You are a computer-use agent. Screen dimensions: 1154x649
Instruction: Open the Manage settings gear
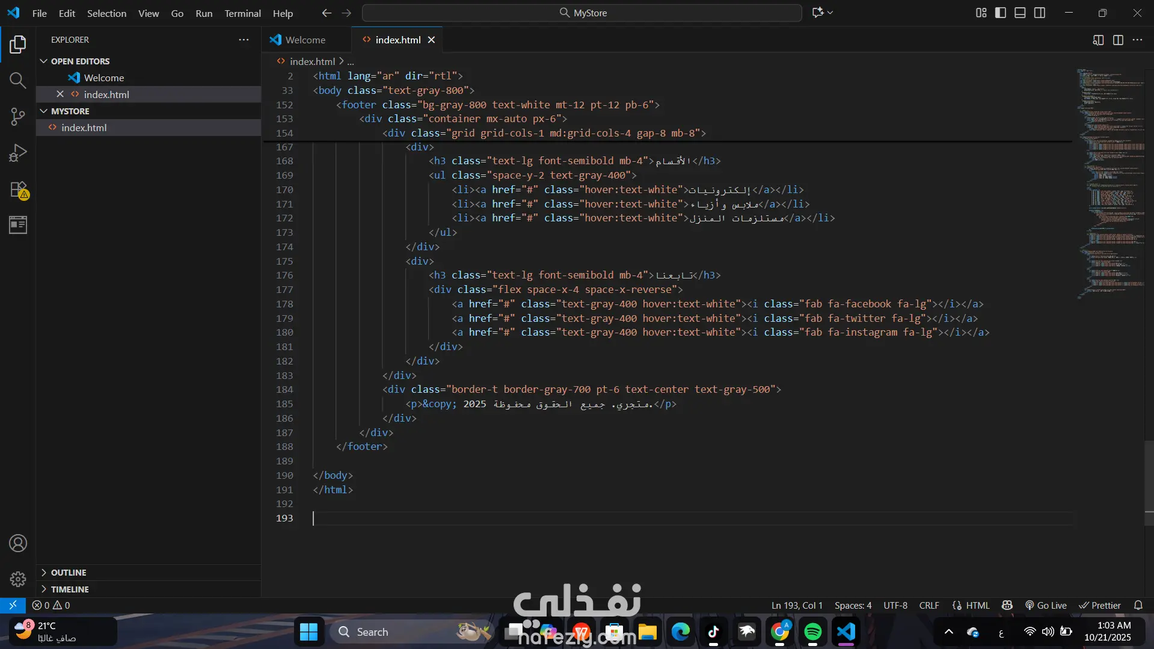click(x=18, y=579)
